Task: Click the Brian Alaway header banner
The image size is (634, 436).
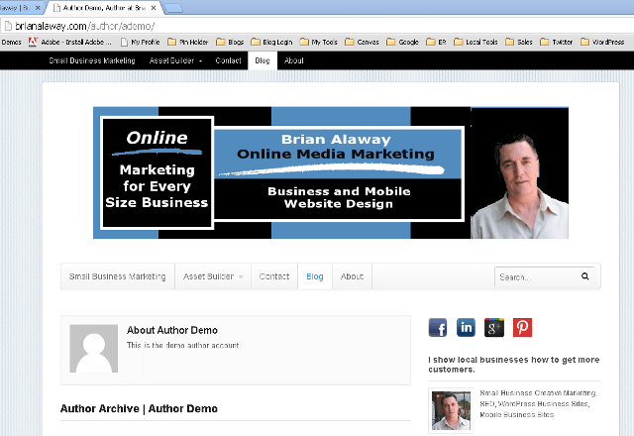Action: pyautogui.click(x=331, y=172)
